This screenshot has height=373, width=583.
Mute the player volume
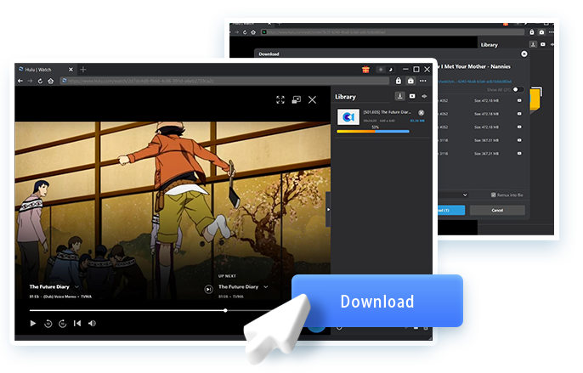(x=92, y=324)
